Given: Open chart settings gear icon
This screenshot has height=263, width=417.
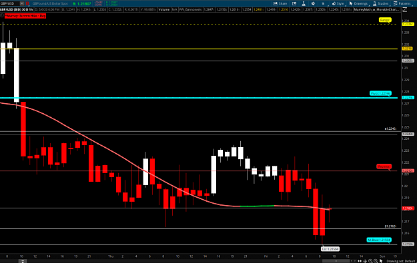Looking at the screenshot, I should click(x=313, y=3).
